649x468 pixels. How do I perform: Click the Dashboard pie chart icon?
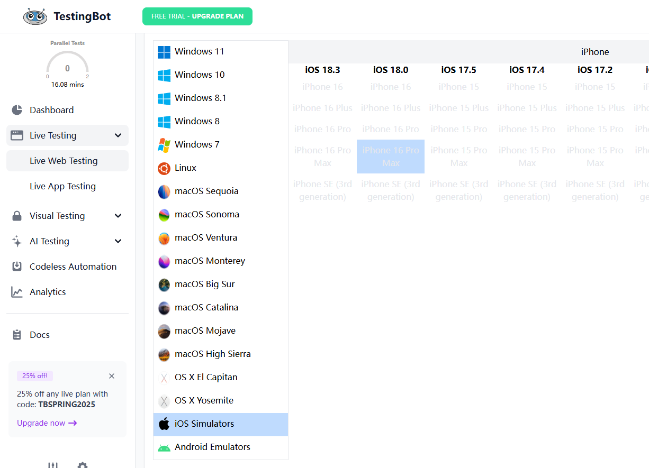(x=17, y=110)
